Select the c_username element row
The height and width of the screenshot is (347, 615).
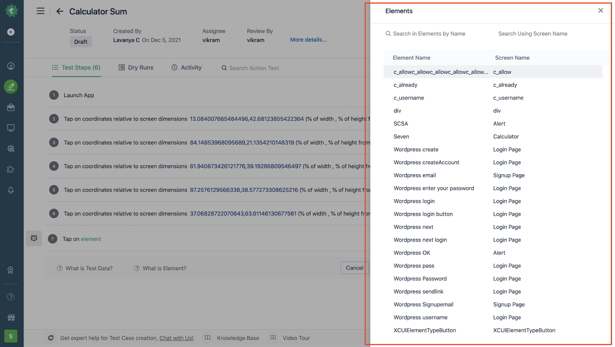tap(493, 98)
